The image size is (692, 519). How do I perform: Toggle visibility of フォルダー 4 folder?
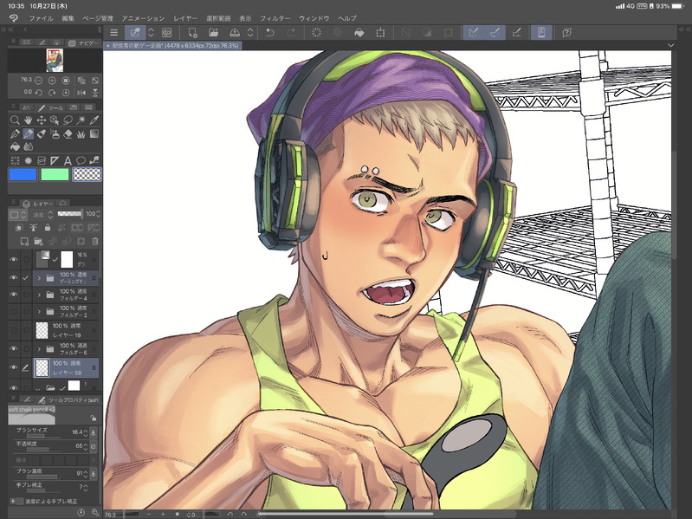point(14,295)
